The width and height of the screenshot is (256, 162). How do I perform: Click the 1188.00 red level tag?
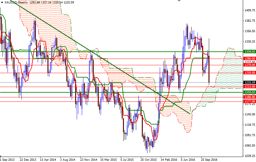point(249,97)
